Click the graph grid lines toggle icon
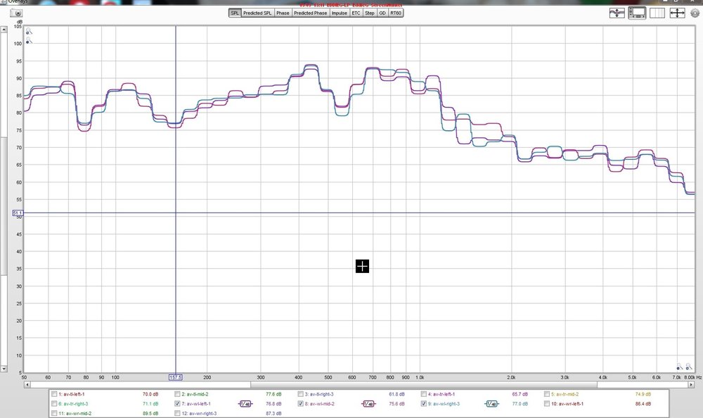 (x=657, y=13)
